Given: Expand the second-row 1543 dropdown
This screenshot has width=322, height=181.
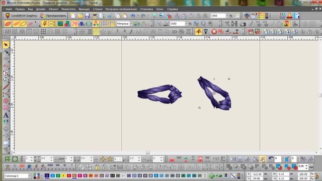Looking at the screenshot, I should pos(186,24).
